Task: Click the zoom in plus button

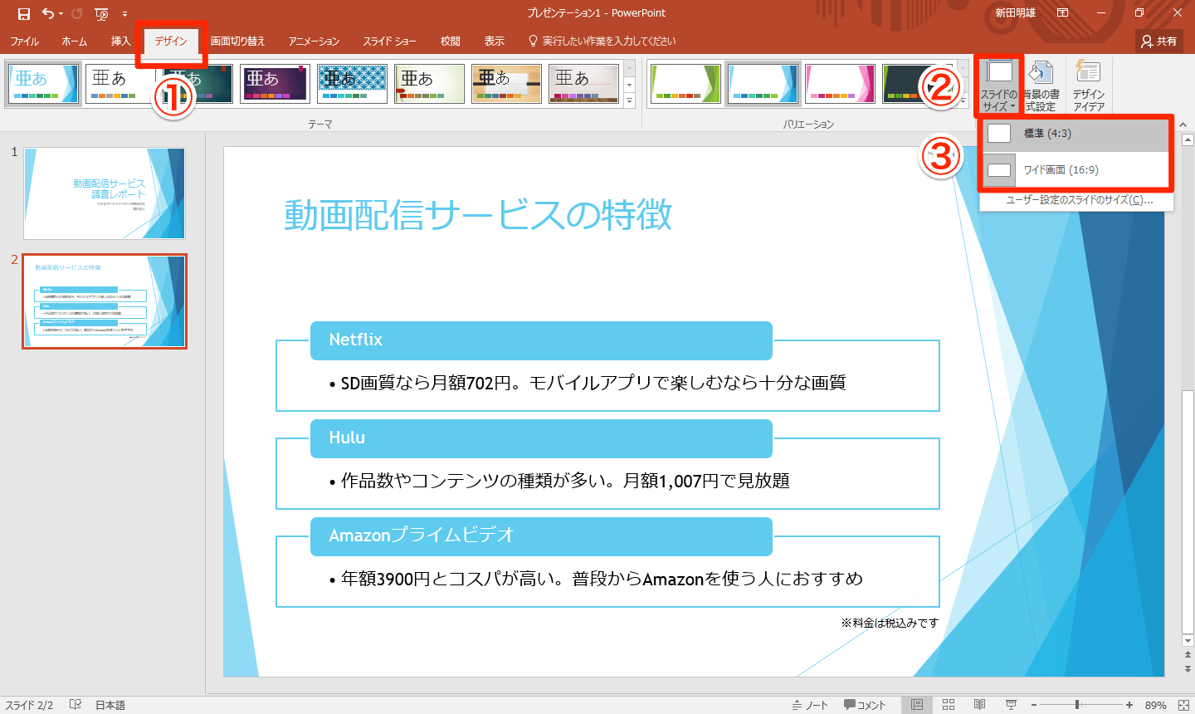Action: [x=1129, y=705]
